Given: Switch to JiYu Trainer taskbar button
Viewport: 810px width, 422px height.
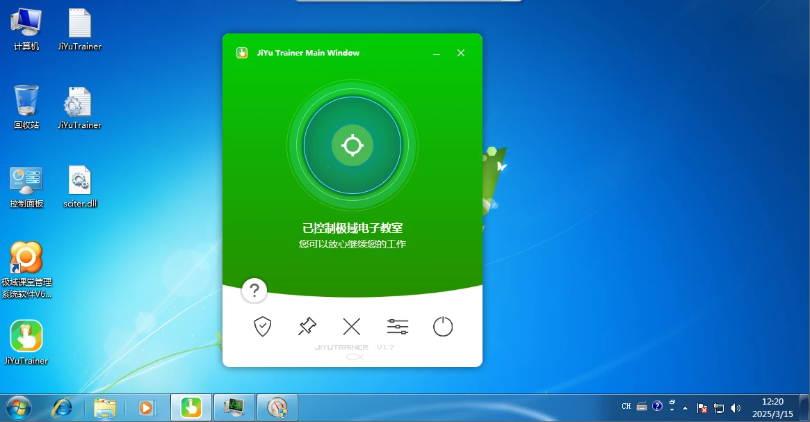Looking at the screenshot, I should (191, 408).
